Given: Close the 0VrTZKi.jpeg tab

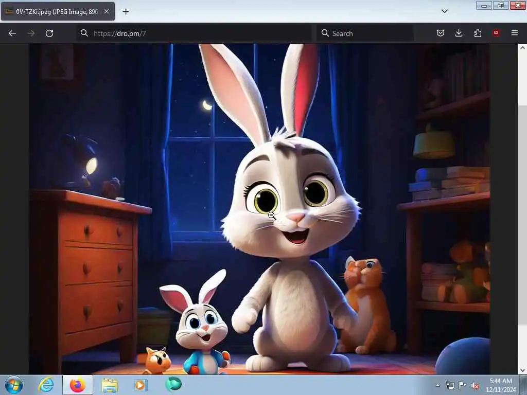Looking at the screenshot, I should pos(106,12).
